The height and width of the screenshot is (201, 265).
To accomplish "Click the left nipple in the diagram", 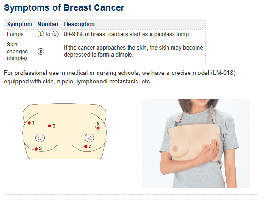I will point(40,138).
